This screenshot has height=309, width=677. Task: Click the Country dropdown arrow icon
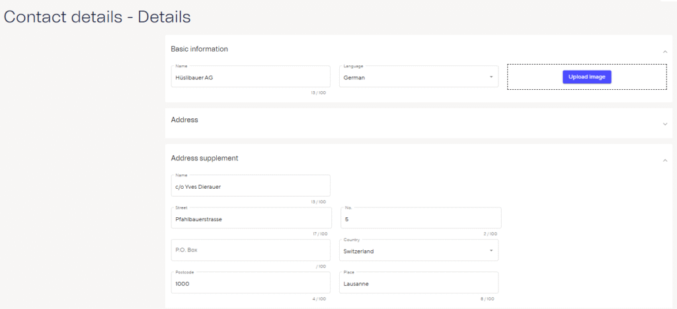click(491, 251)
